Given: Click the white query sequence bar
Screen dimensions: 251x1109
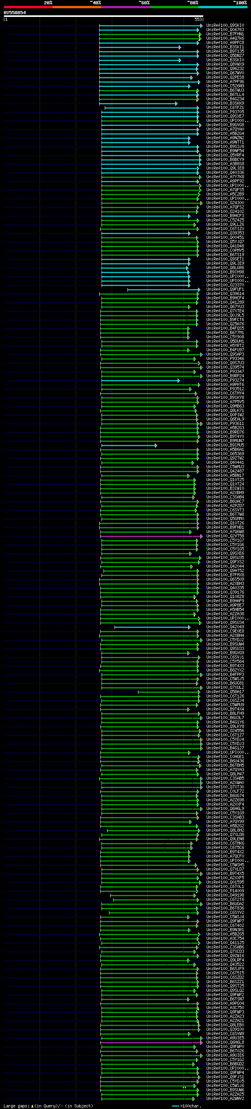Looking at the screenshot, I should pos(104,16).
